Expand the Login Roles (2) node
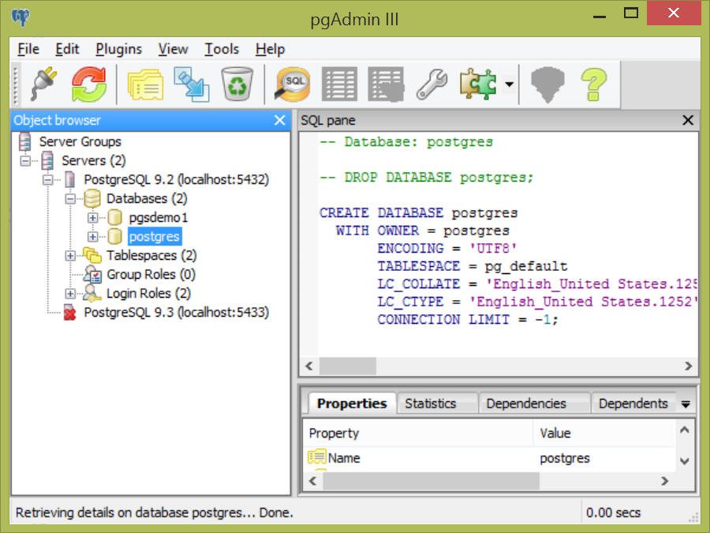 pyautogui.click(x=70, y=294)
